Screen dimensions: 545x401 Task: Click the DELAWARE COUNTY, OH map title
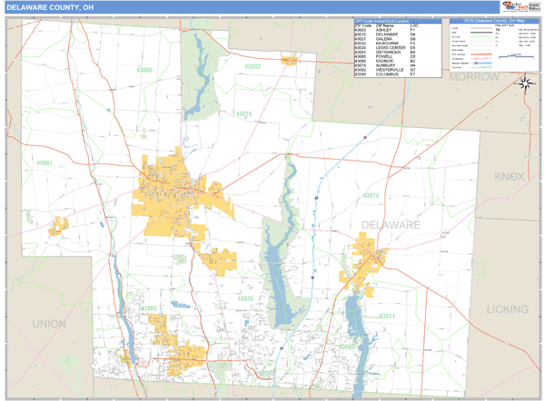tap(50, 7)
